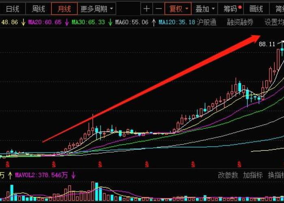
Task: Click the MA120:35.18 indicator value
Action: coord(177,22)
